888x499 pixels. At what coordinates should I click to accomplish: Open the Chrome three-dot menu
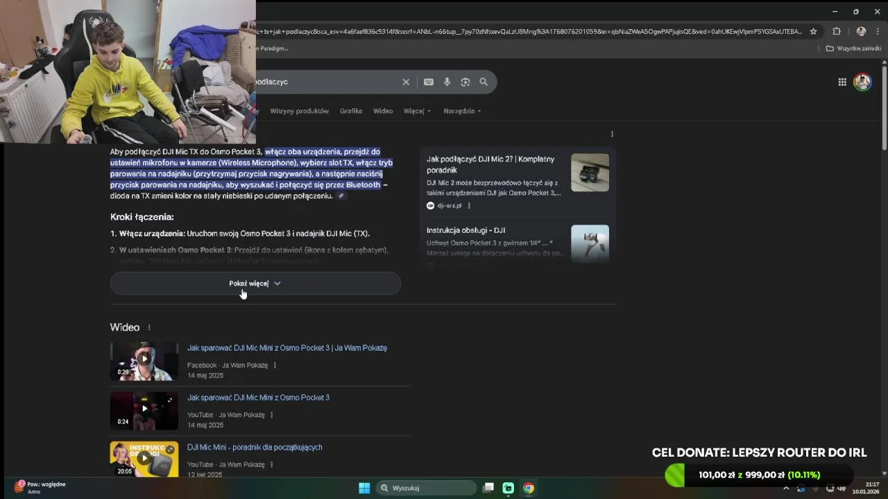coord(878,31)
